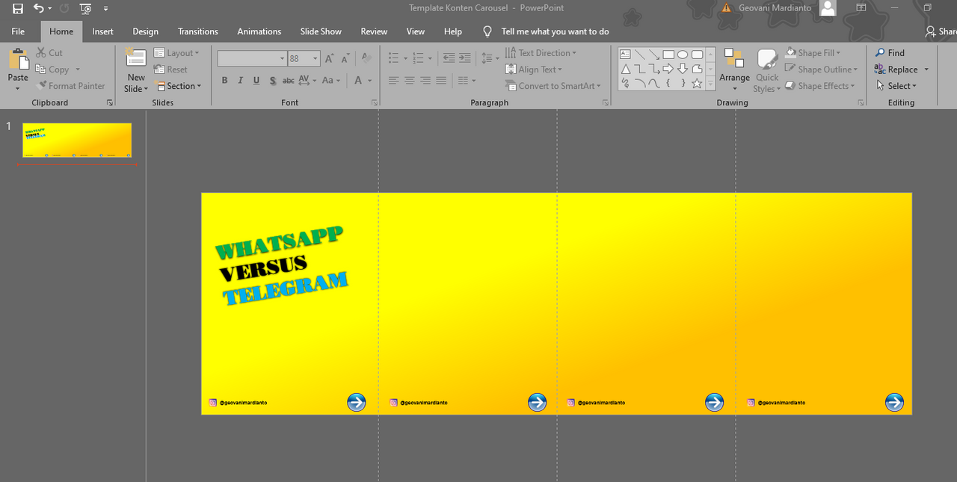Open the Section dropdown
The image size is (957, 482).
179,86
